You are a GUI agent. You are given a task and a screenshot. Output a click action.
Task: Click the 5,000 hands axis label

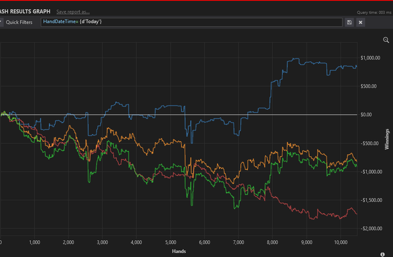(x=171, y=242)
